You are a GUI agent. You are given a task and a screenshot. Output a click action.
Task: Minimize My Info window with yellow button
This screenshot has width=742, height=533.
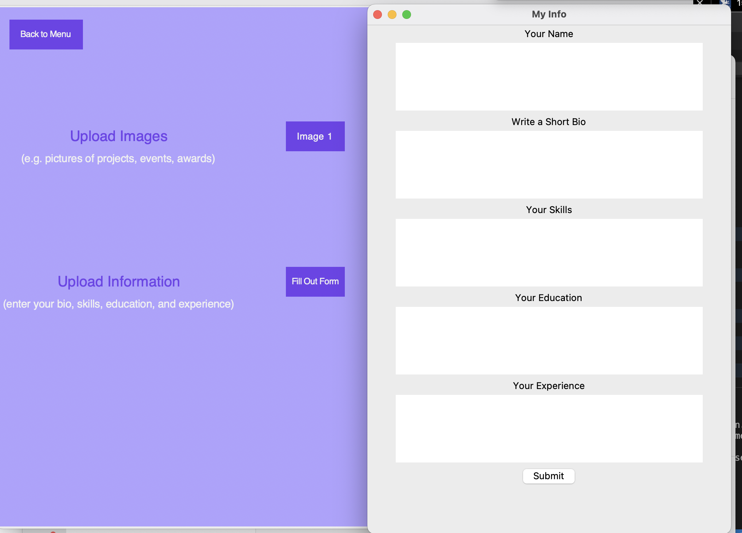click(x=392, y=15)
